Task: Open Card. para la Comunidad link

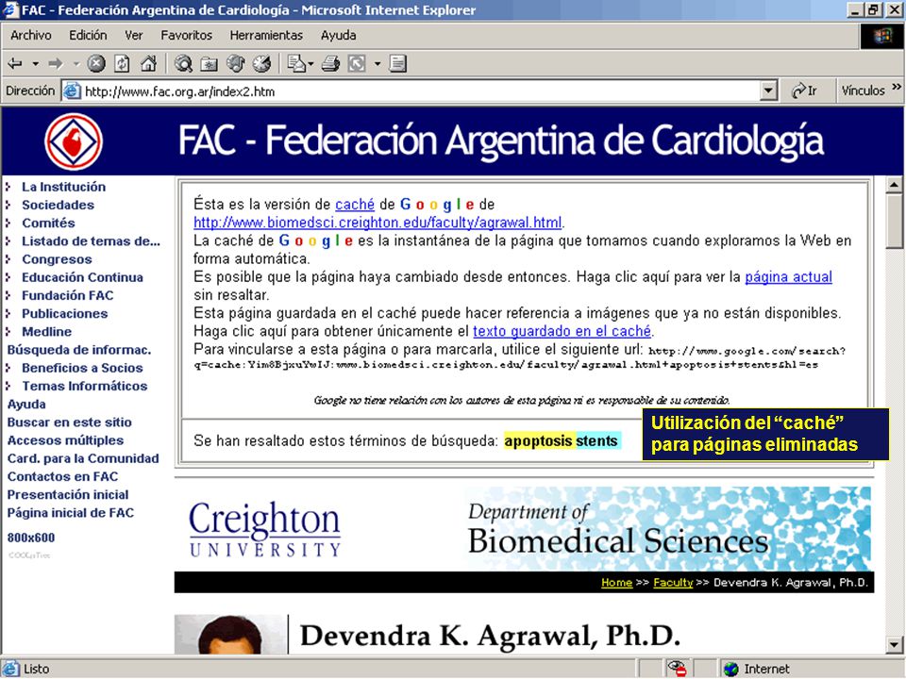Action: pyautogui.click(x=83, y=458)
